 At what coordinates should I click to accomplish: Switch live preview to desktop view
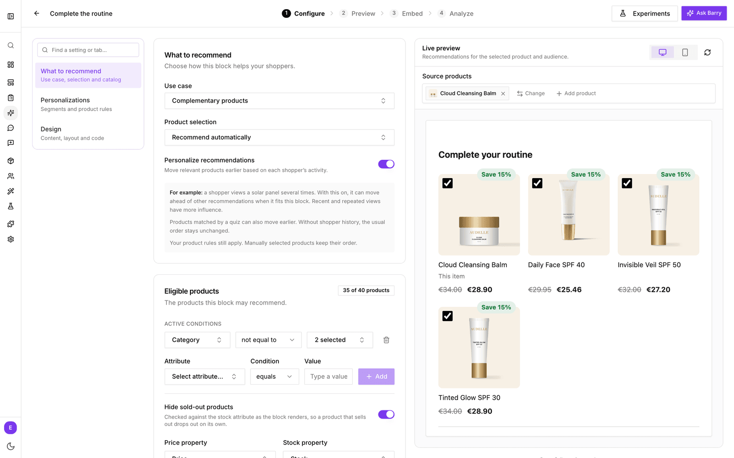[662, 52]
